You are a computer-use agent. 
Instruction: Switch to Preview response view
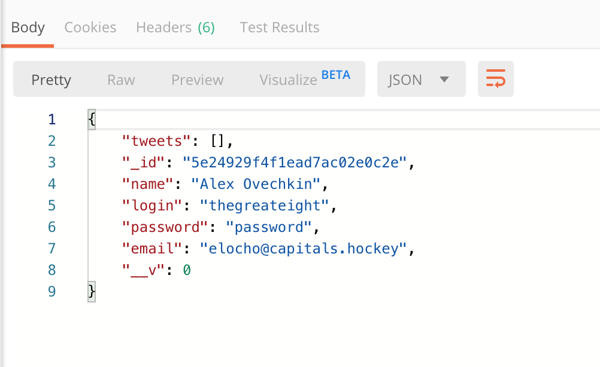[197, 80]
